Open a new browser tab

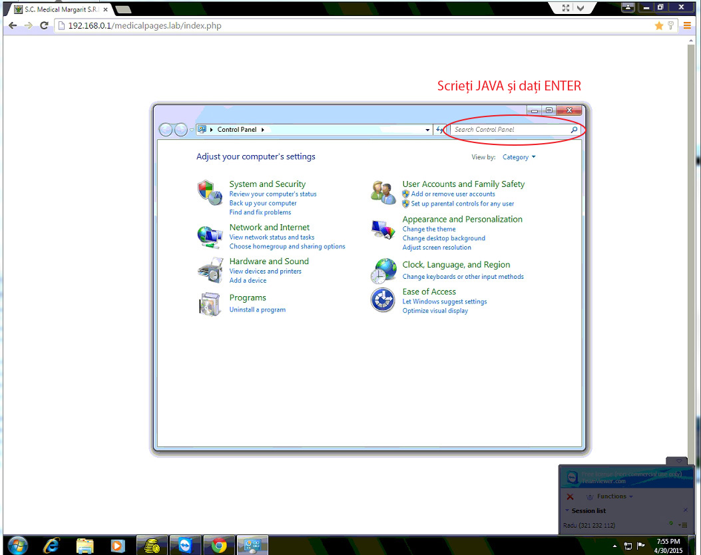(123, 9)
